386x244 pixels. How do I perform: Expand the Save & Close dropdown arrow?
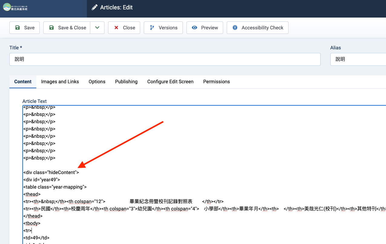pyautogui.click(x=97, y=28)
